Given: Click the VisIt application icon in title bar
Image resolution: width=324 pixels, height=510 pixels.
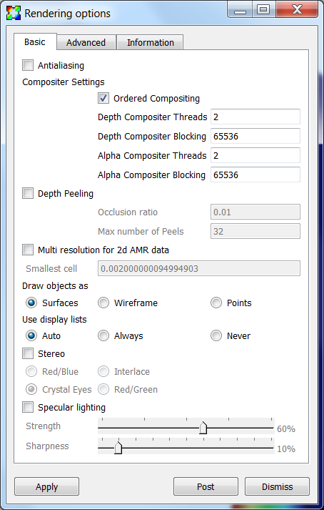Looking at the screenshot, I should pos(14,13).
